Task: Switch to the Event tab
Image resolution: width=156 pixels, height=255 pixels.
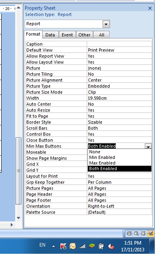Action: pyautogui.click(x=67, y=35)
